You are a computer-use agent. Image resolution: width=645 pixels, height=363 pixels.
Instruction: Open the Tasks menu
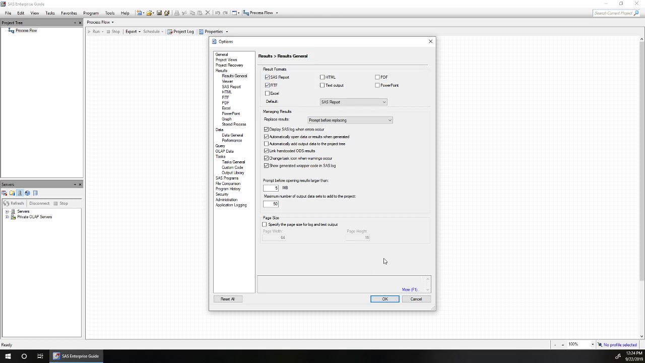click(x=50, y=13)
